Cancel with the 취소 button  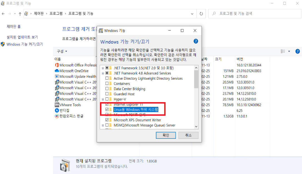click(x=188, y=135)
